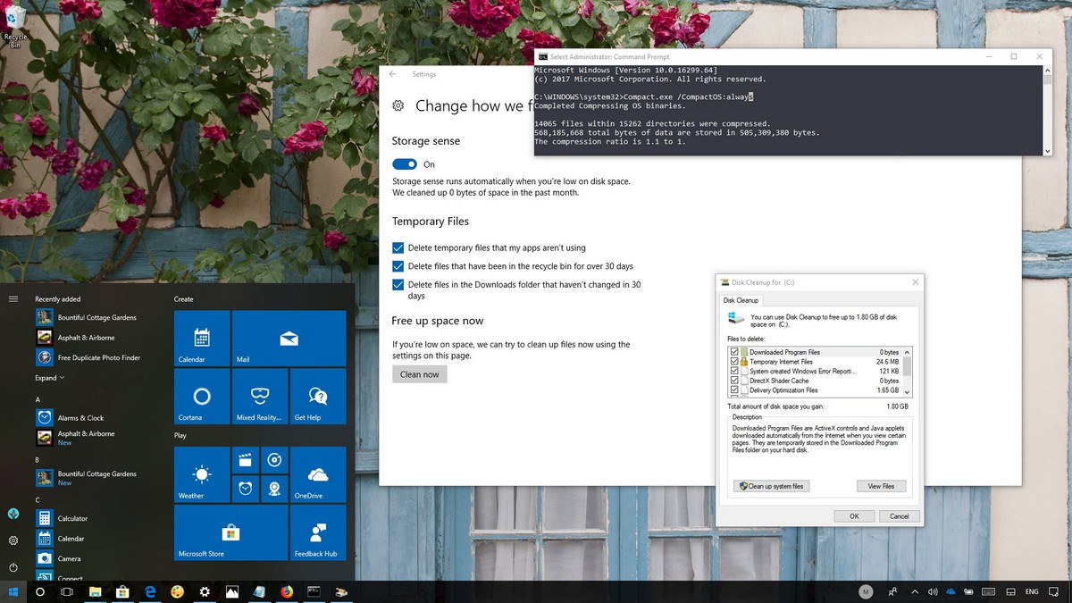Click down arrow of Files to delete scrollbar
The width and height of the screenshot is (1072, 603).
[908, 391]
